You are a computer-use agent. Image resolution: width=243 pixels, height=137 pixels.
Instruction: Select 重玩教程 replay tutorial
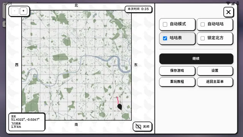pyautogui.click(x=177, y=82)
